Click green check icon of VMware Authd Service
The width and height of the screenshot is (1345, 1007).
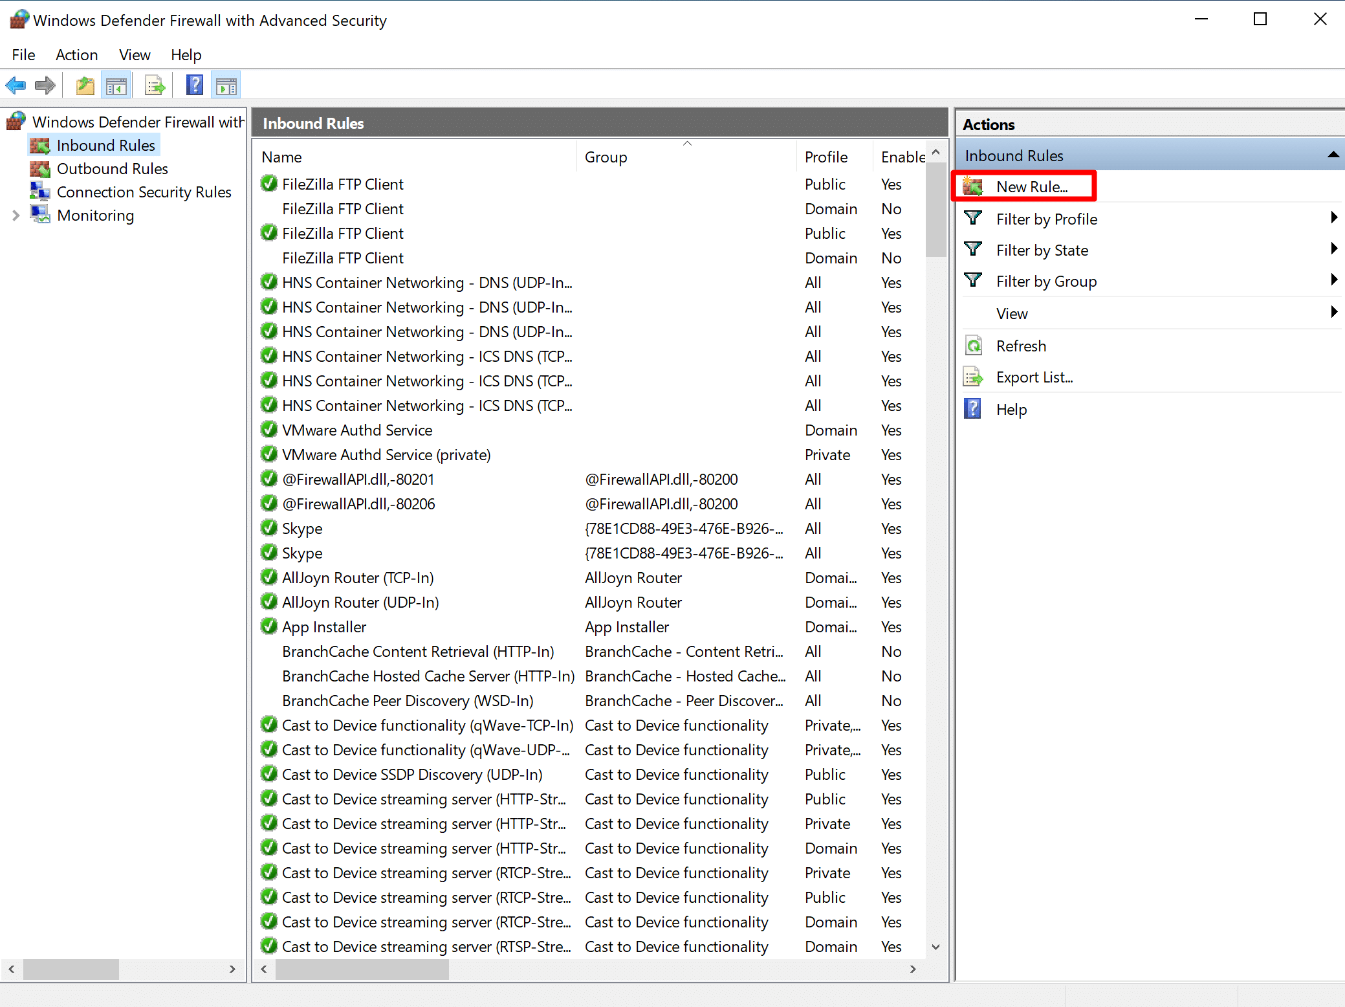point(269,430)
